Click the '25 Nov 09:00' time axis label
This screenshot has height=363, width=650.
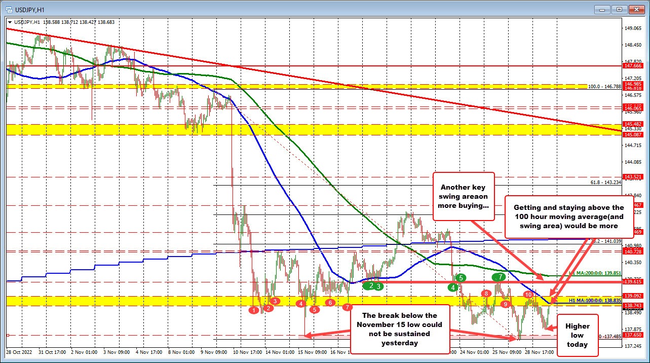507,351
